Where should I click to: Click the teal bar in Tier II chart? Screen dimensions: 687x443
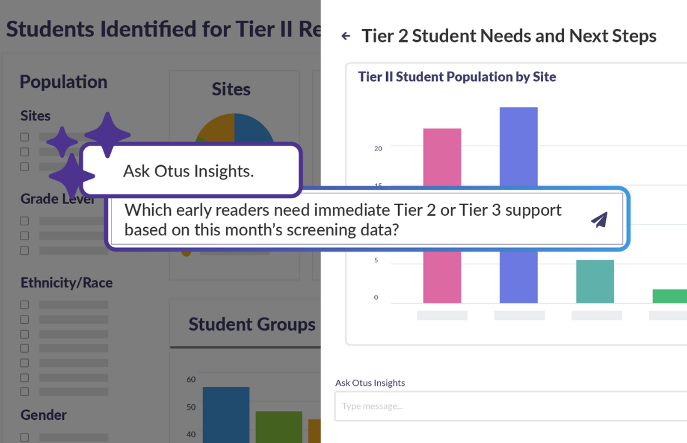(x=595, y=281)
